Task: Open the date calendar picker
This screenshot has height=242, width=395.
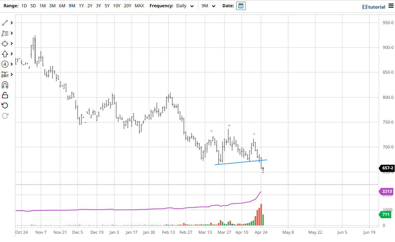Action: click(x=241, y=6)
